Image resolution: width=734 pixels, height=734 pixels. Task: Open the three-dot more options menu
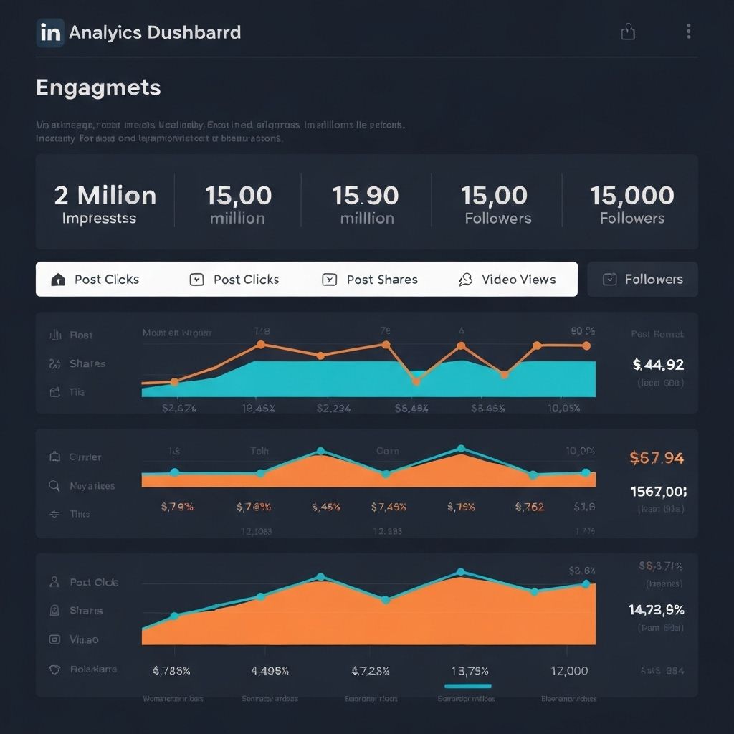(688, 32)
